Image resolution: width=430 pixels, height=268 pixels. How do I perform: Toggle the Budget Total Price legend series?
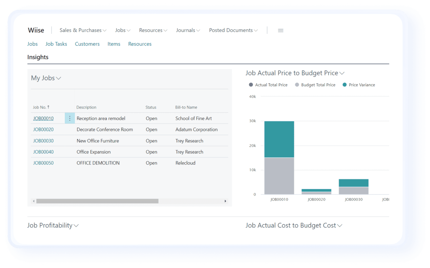tap(315, 85)
